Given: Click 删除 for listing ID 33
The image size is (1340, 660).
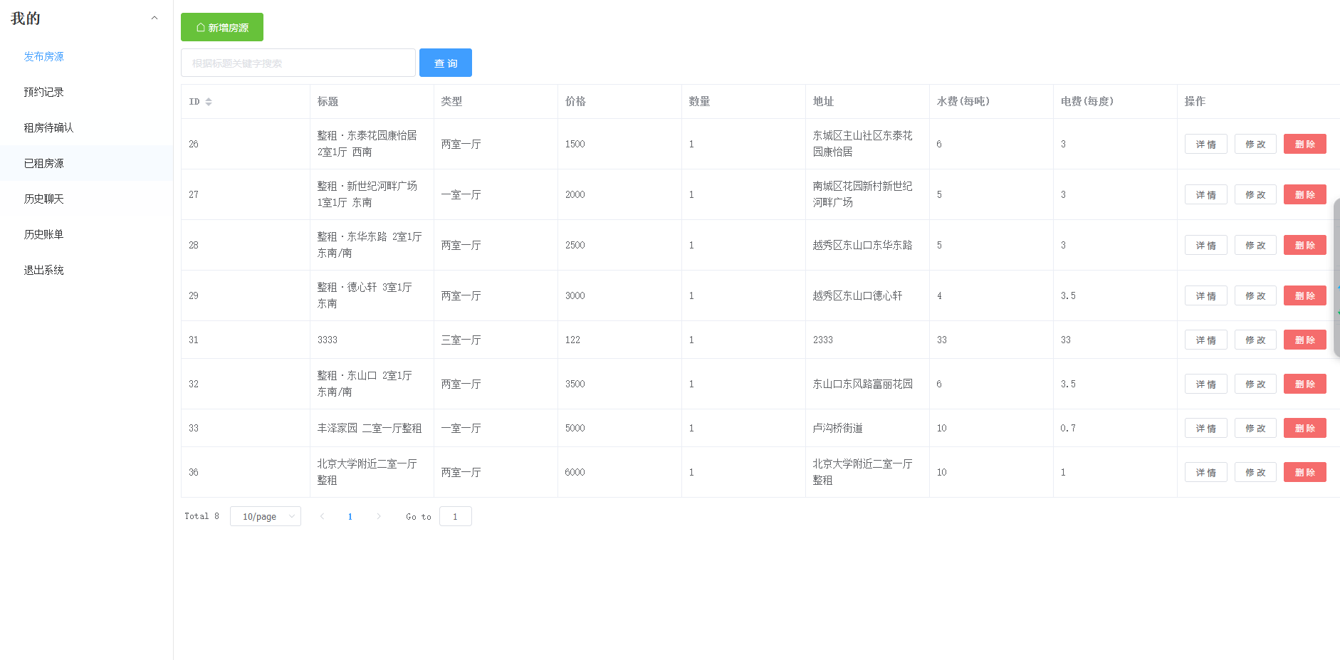Looking at the screenshot, I should 1305,428.
